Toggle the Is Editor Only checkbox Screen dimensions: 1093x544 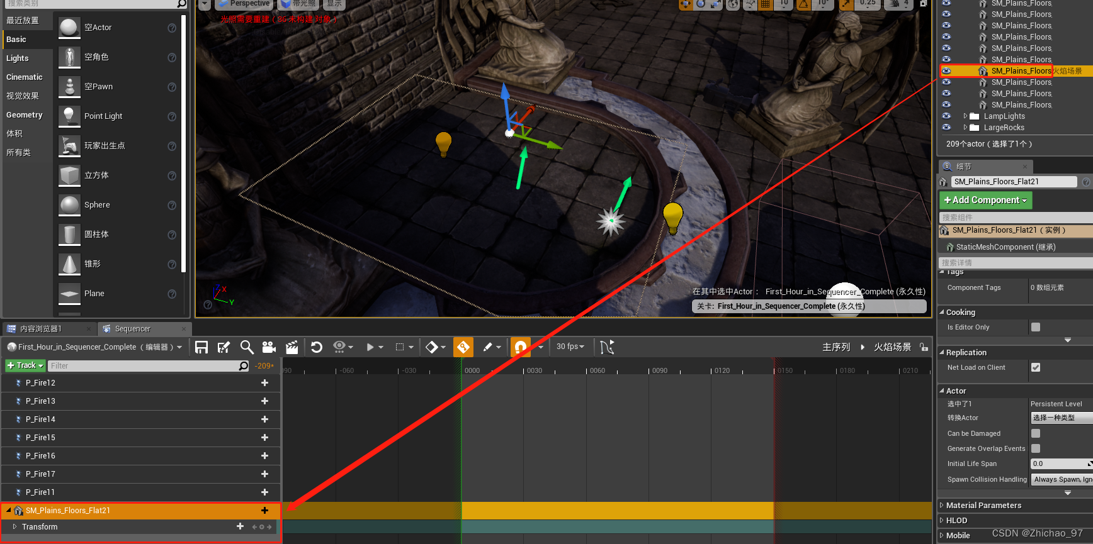[x=1036, y=327]
